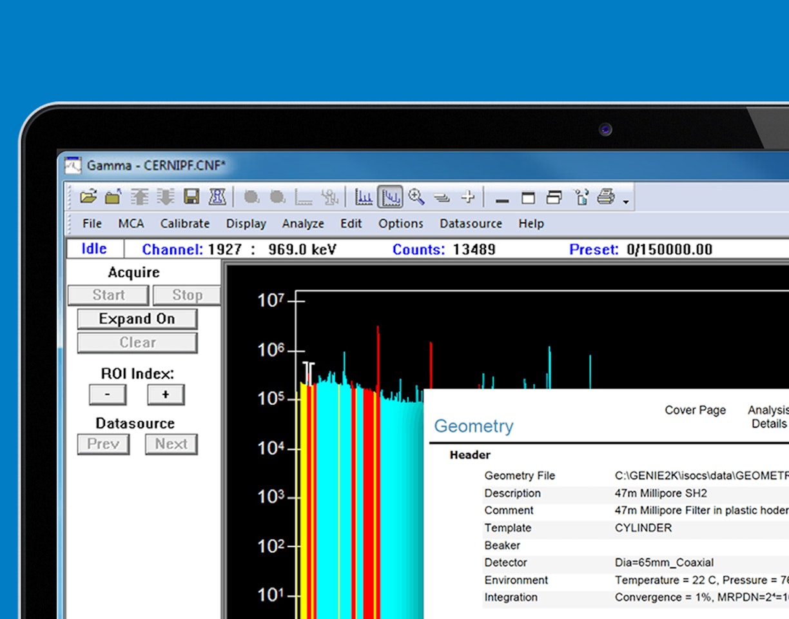Screen dimensions: 789x619
Task: Click the single window layout toolbar icon
Action: (x=528, y=198)
